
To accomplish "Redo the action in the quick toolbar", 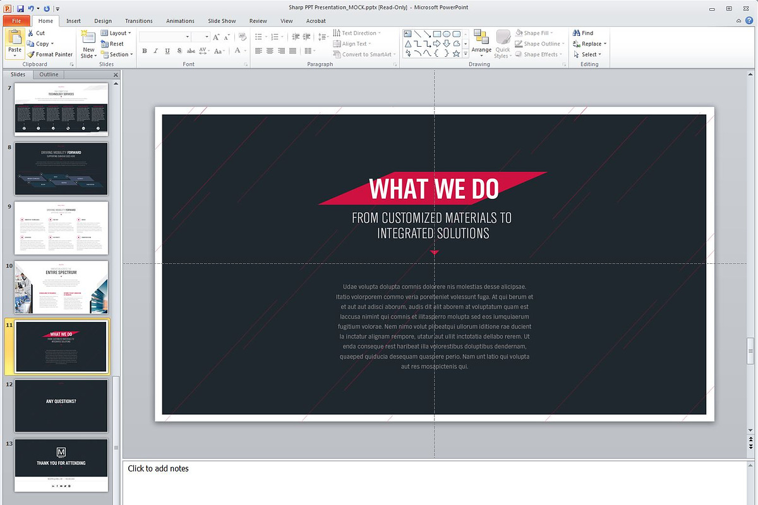I will (x=46, y=9).
